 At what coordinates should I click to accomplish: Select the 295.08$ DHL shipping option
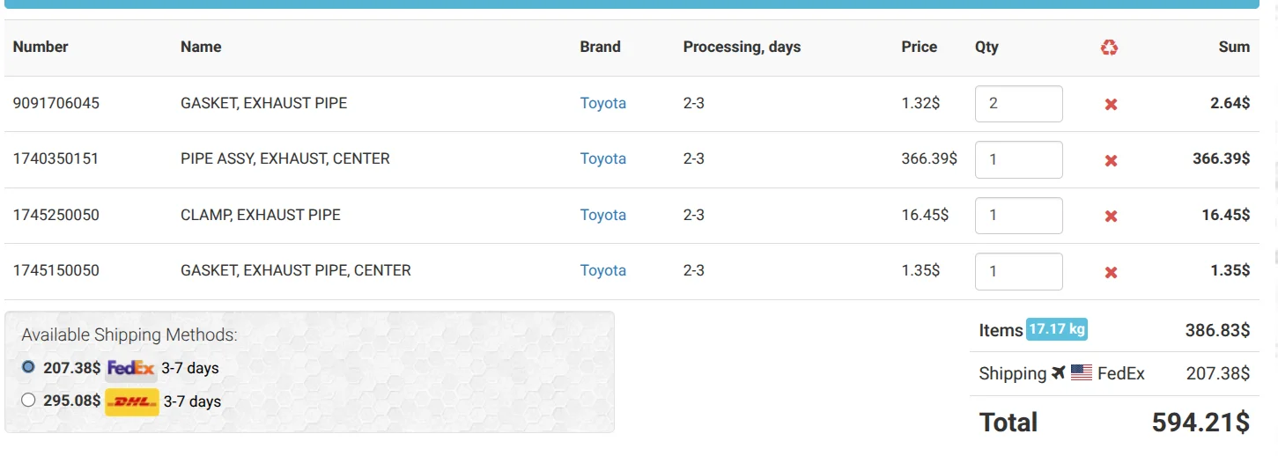28,401
